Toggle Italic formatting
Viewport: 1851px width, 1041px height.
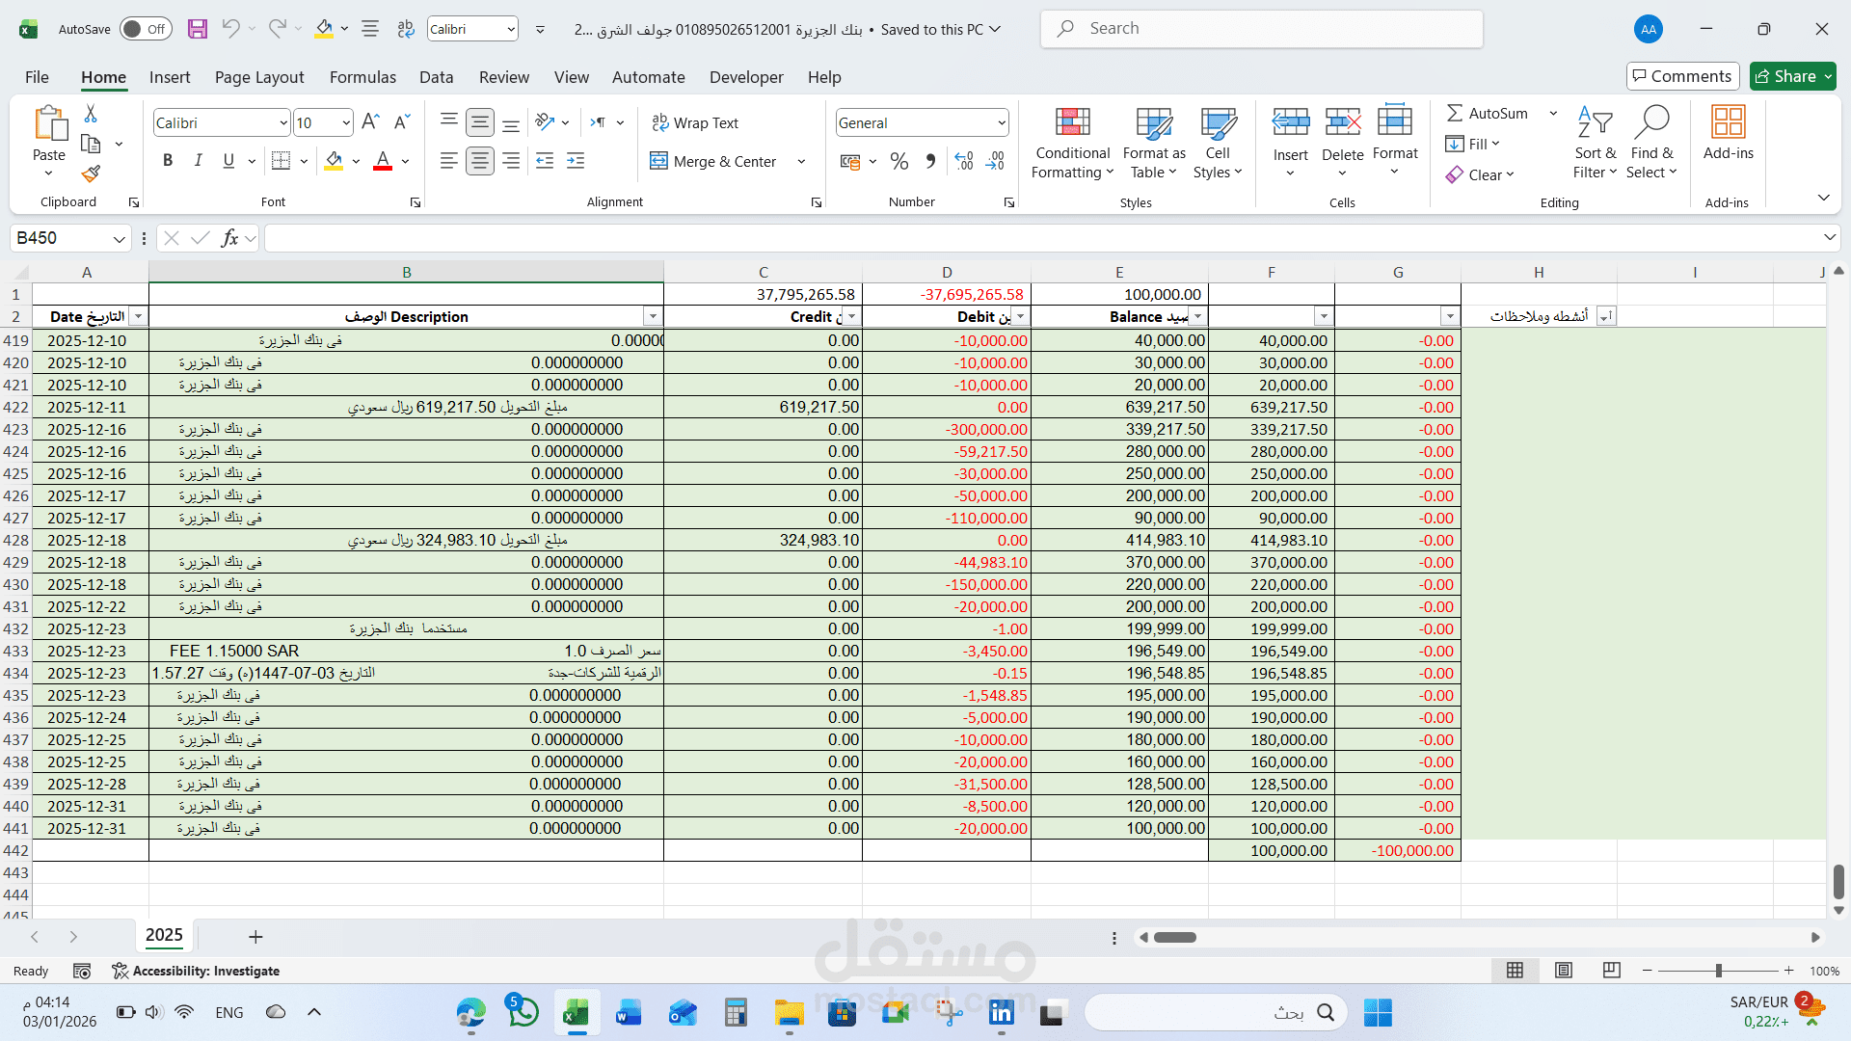(198, 161)
